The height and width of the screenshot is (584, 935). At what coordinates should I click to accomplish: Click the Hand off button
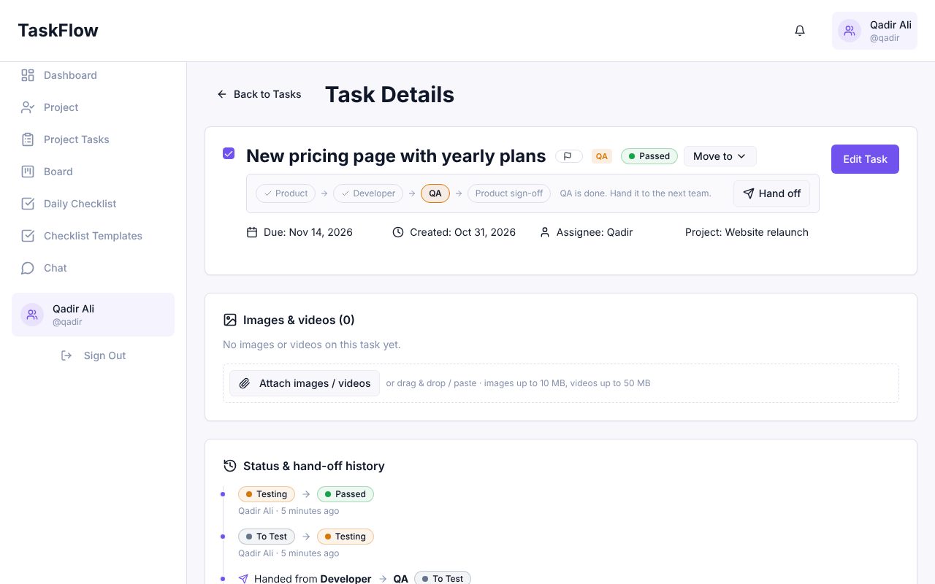click(771, 193)
